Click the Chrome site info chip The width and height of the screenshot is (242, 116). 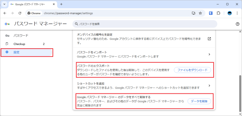pyautogui.click(x=34, y=13)
